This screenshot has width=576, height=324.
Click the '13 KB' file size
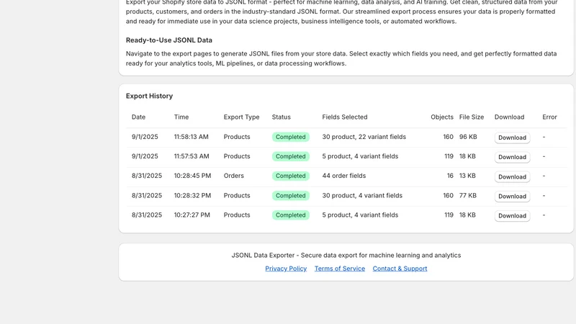pos(467,176)
